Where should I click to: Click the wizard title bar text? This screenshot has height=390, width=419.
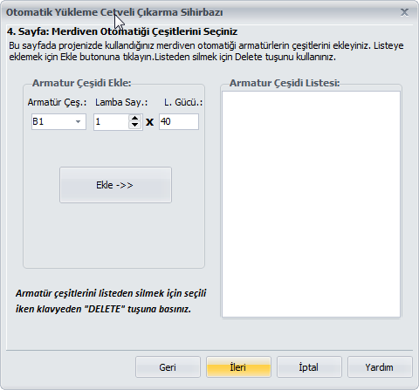coord(114,12)
